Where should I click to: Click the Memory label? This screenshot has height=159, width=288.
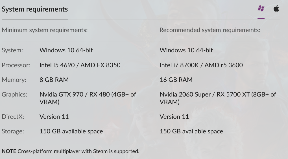tap(14, 80)
